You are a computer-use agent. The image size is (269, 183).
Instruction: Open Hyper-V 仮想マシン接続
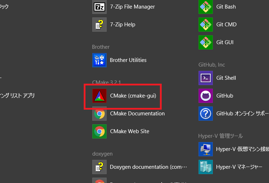tap(206, 149)
